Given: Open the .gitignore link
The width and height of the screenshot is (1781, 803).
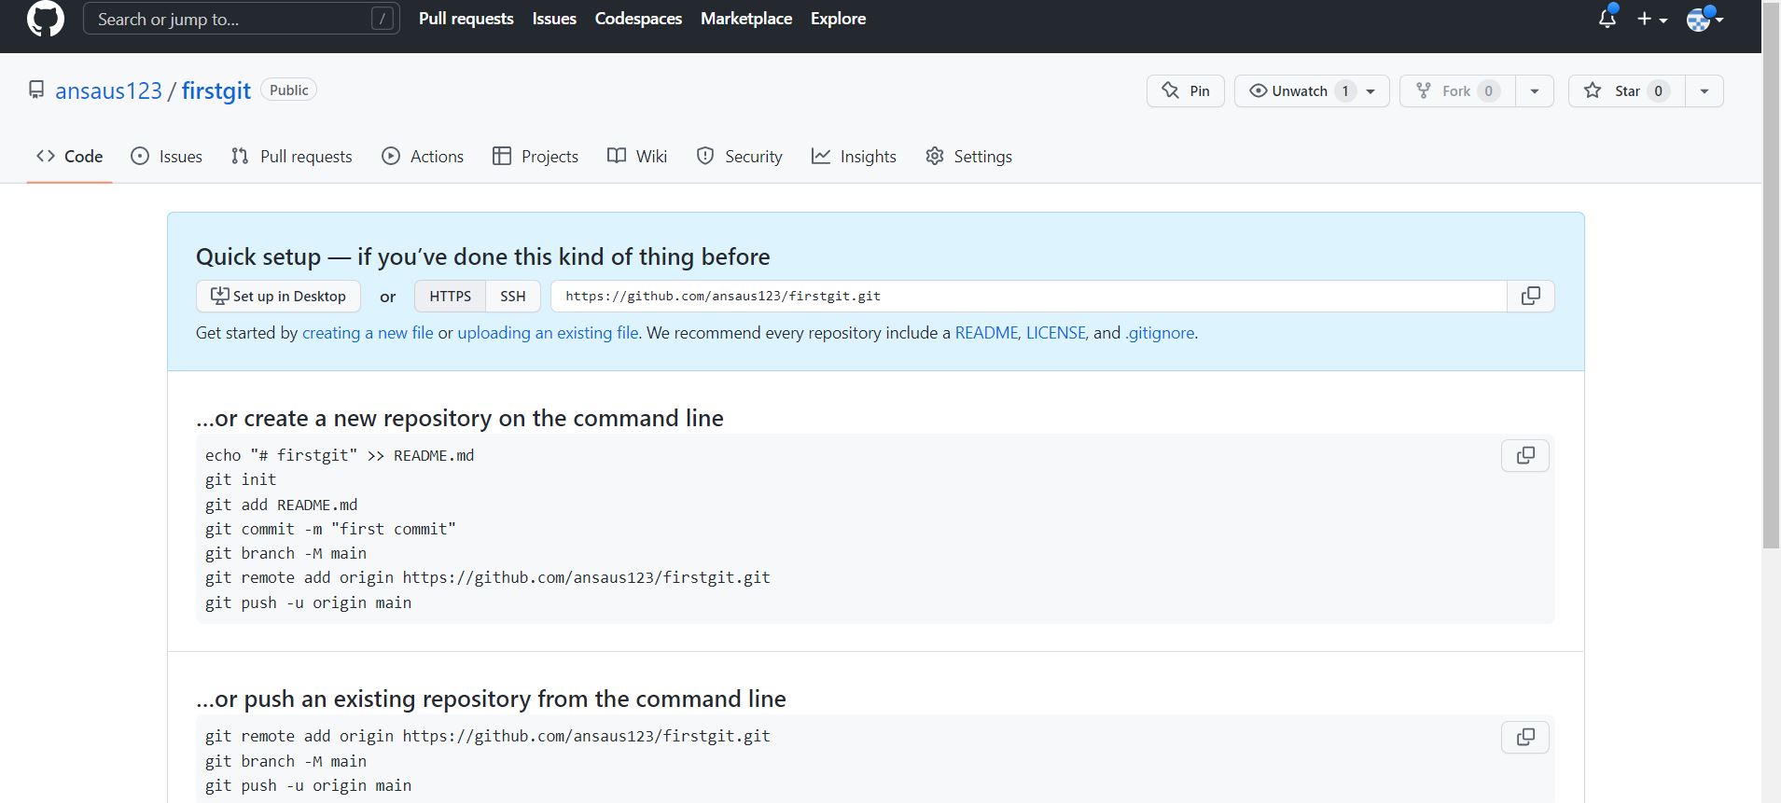Looking at the screenshot, I should coord(1160,333).
